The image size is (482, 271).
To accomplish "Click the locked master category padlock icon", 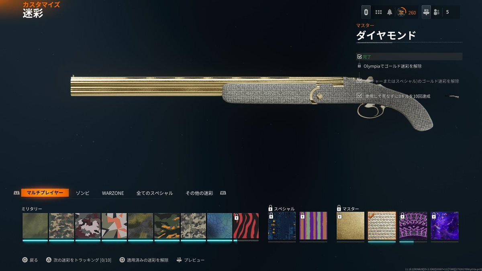I will (x=339, y=208).
